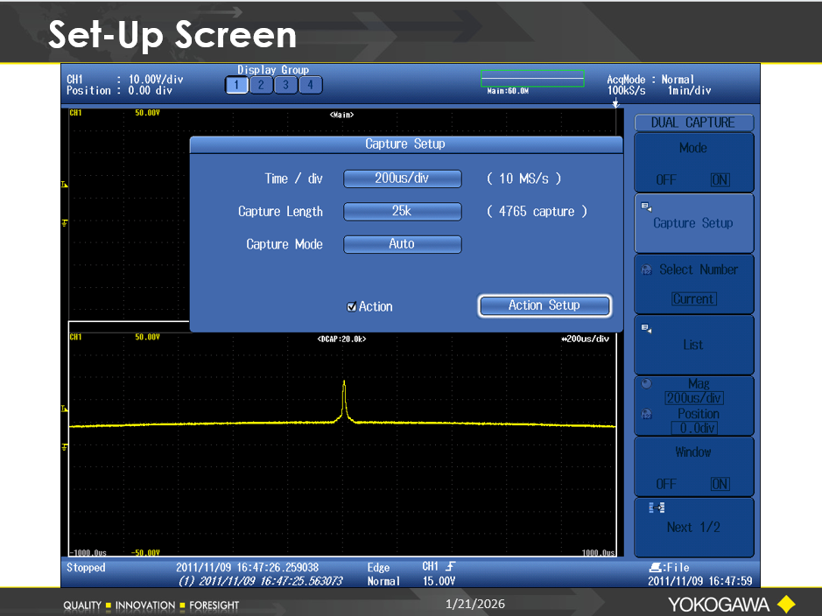Toggle the Action checkbox
The image size is (822, 616).
[352, 307]
